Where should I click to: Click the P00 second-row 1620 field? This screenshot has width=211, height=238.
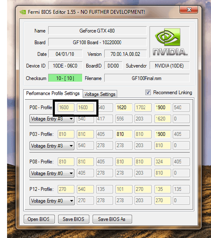tap(162, 119)
